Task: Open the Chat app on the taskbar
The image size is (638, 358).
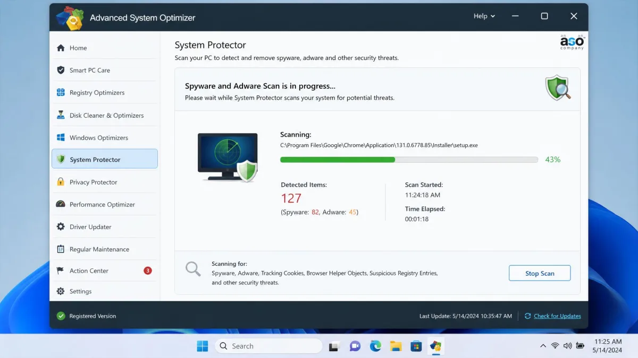Action: [x=355, y=346]
